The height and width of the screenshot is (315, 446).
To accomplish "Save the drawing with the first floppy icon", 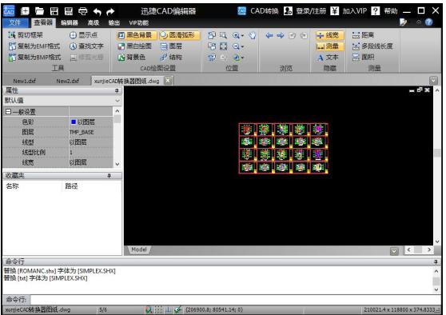I will (54, 11).
